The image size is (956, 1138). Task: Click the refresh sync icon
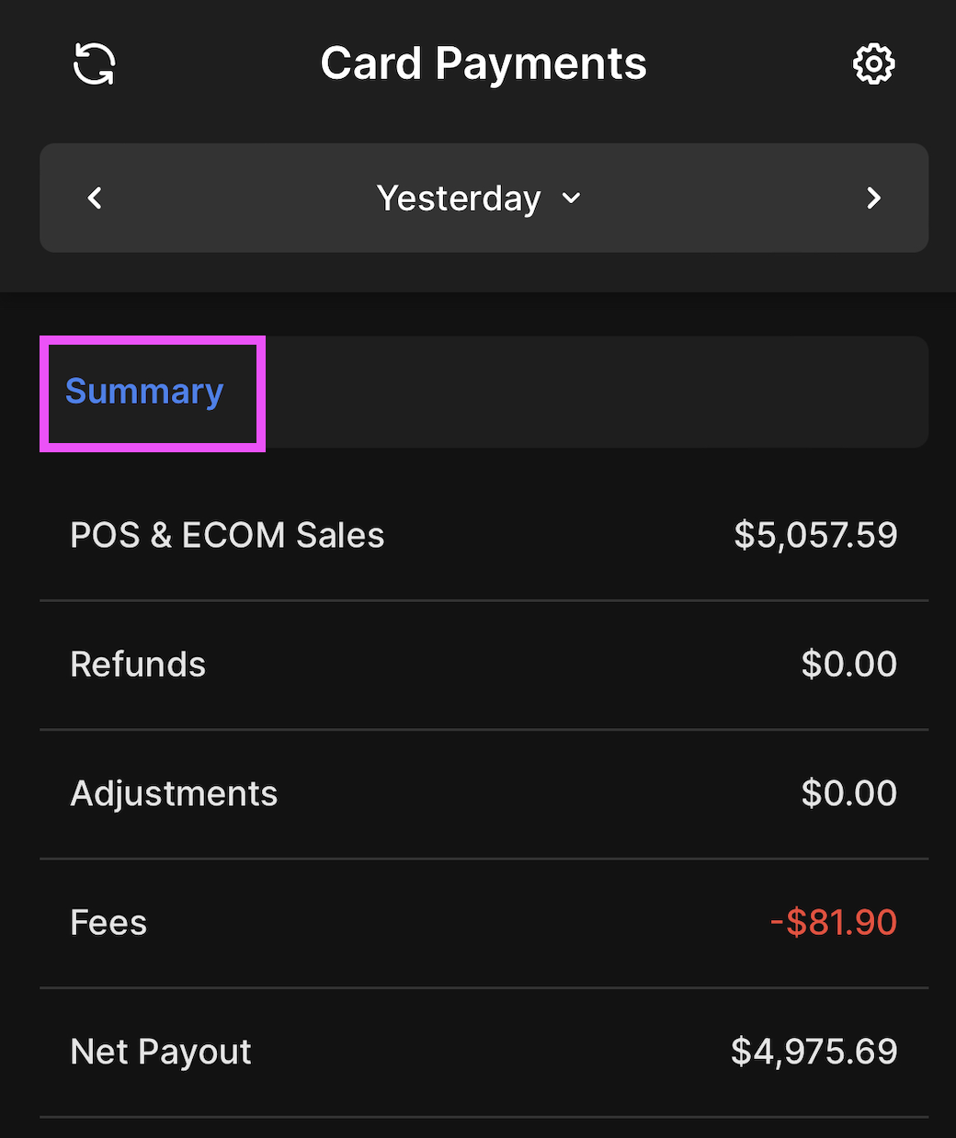(x=94, y=64)
